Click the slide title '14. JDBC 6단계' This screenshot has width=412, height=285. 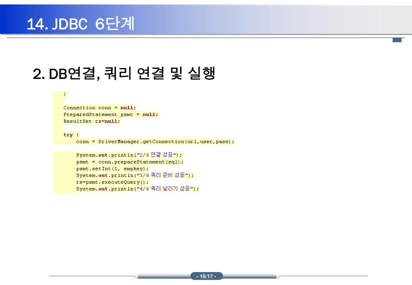pyautogui.click(x=81, y=24)
